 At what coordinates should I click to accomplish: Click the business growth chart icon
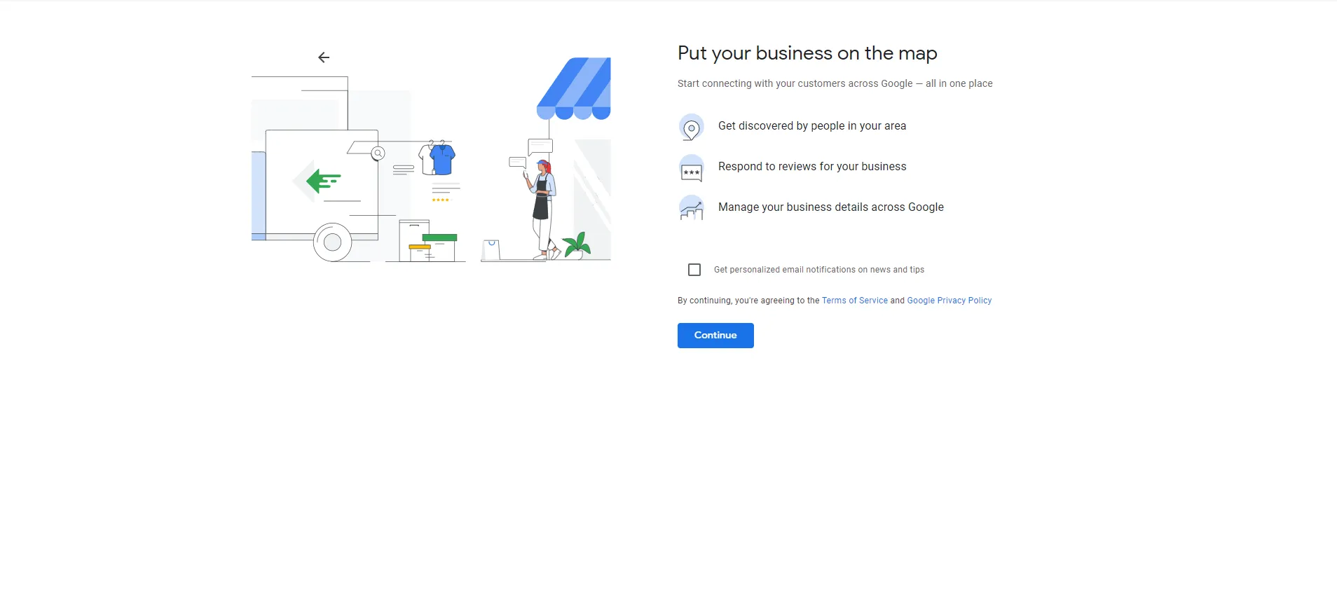click(x=692, y=208)
